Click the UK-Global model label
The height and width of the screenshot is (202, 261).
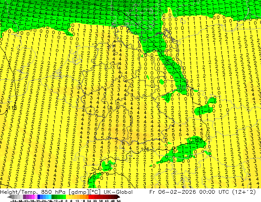tap(118, 192)
